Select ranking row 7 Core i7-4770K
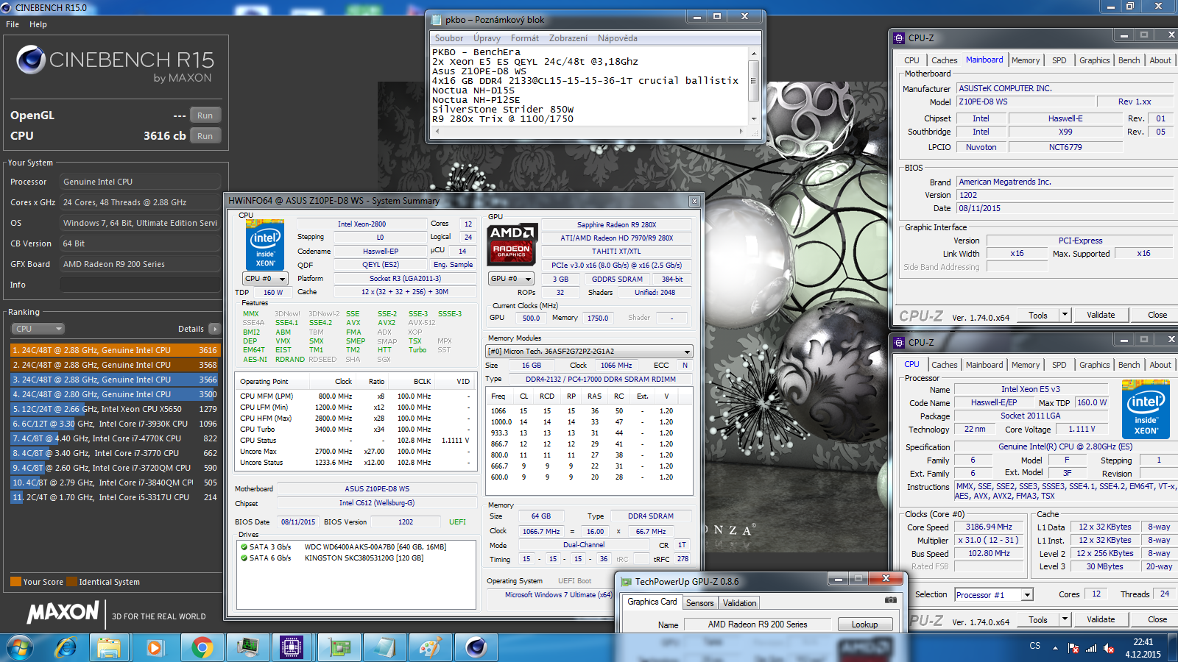 coord(115,438)
